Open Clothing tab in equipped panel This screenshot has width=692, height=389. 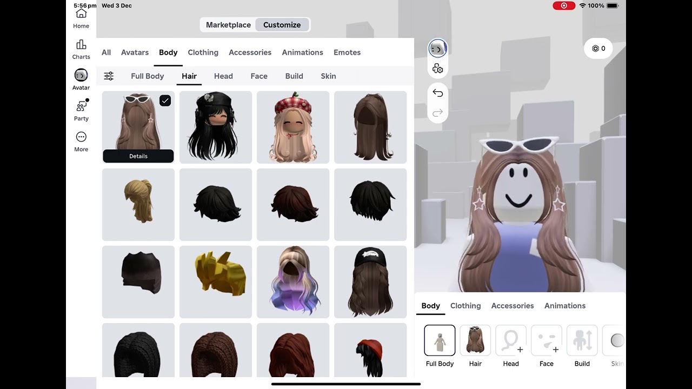pyautogui.click(x=465, y=306)
